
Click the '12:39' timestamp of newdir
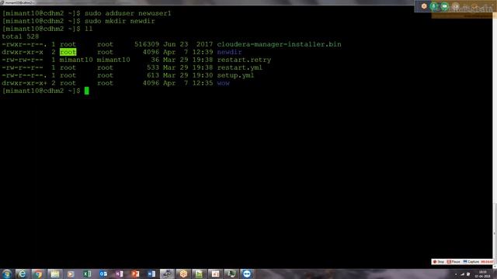(202, 52)
